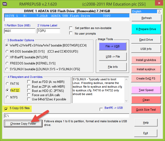Click the USB -> File button
Screen dimensions: 165x141
[x=113, y=57]
